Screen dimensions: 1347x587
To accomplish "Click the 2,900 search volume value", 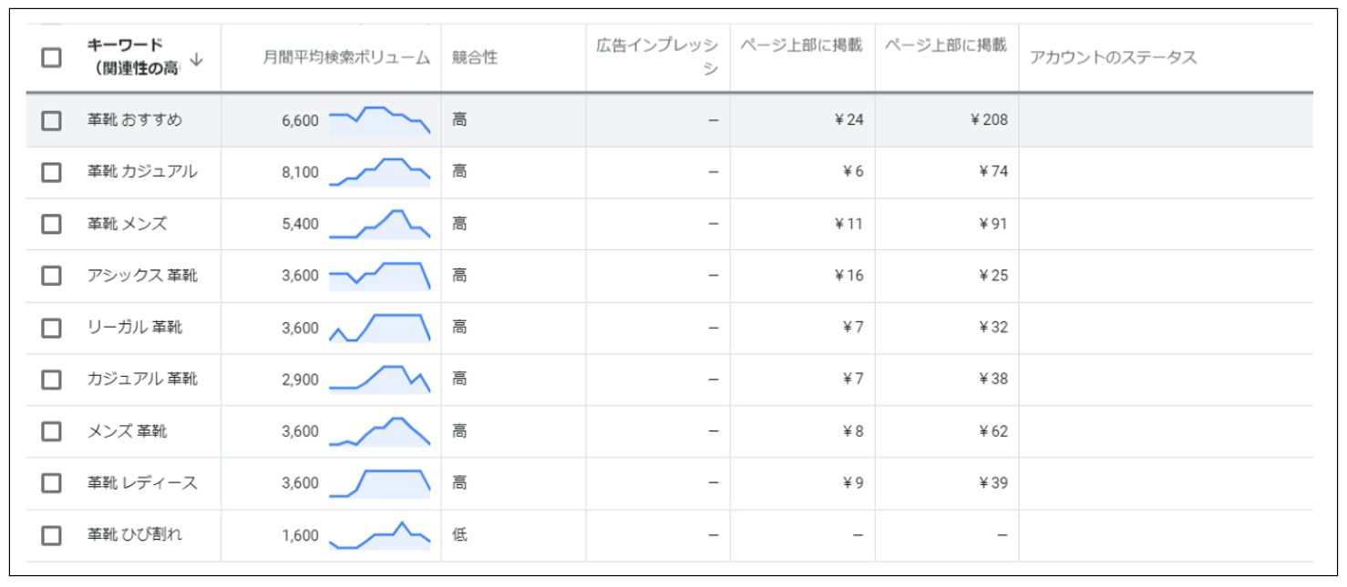I will 301,380.
